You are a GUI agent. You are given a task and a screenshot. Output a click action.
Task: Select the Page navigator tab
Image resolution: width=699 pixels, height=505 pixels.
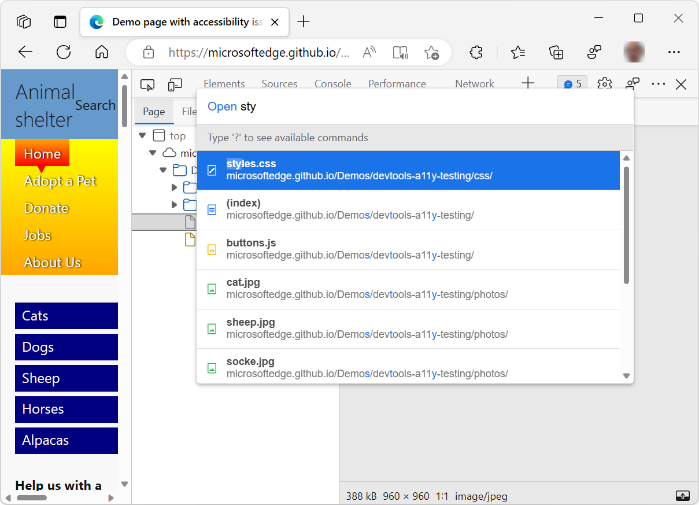[154, 112]
